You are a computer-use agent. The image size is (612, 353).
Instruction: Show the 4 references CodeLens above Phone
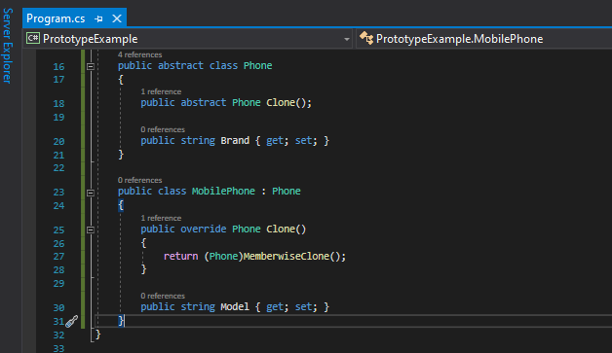click(x=139, y=54)
